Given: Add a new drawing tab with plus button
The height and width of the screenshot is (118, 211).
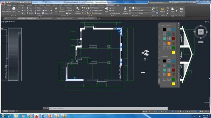Looking at the screenshot, I should (99, 19).
